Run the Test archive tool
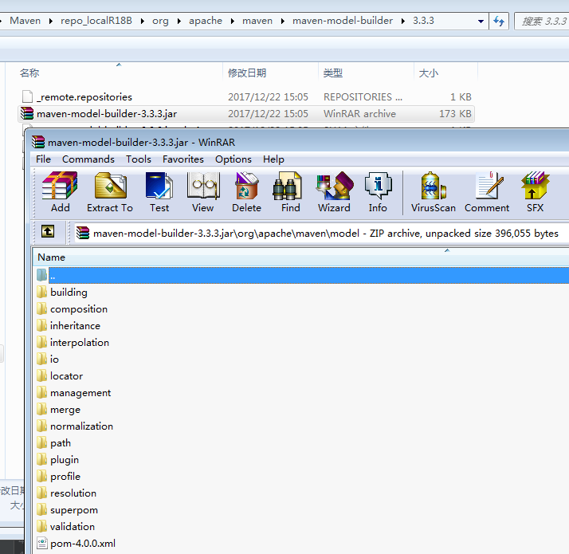The image size is (569, 554). [x=159, y=191]
